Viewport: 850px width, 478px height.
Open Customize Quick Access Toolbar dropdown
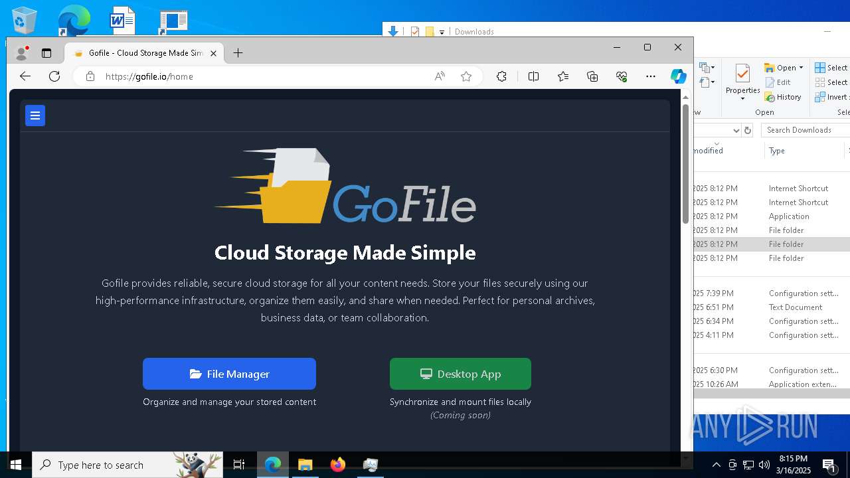pyautogui.click(x=442, y=32)
